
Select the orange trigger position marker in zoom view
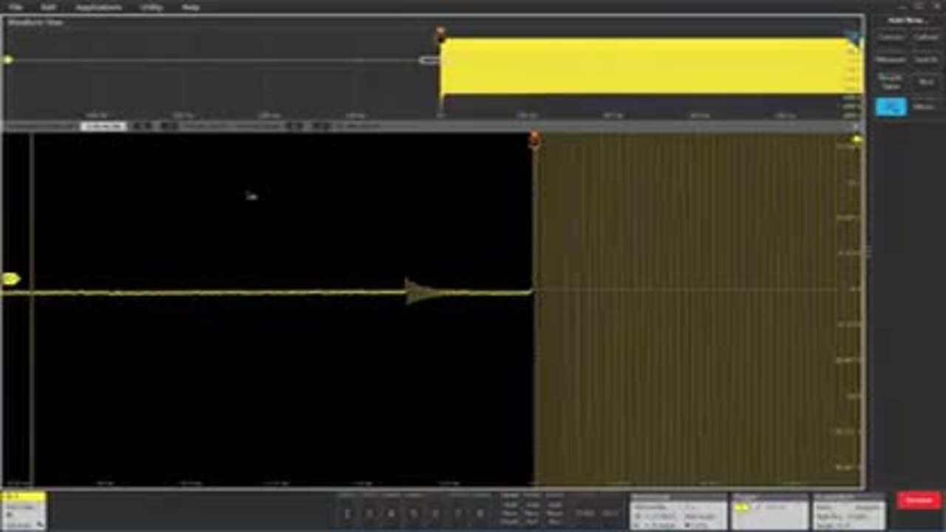534,140
